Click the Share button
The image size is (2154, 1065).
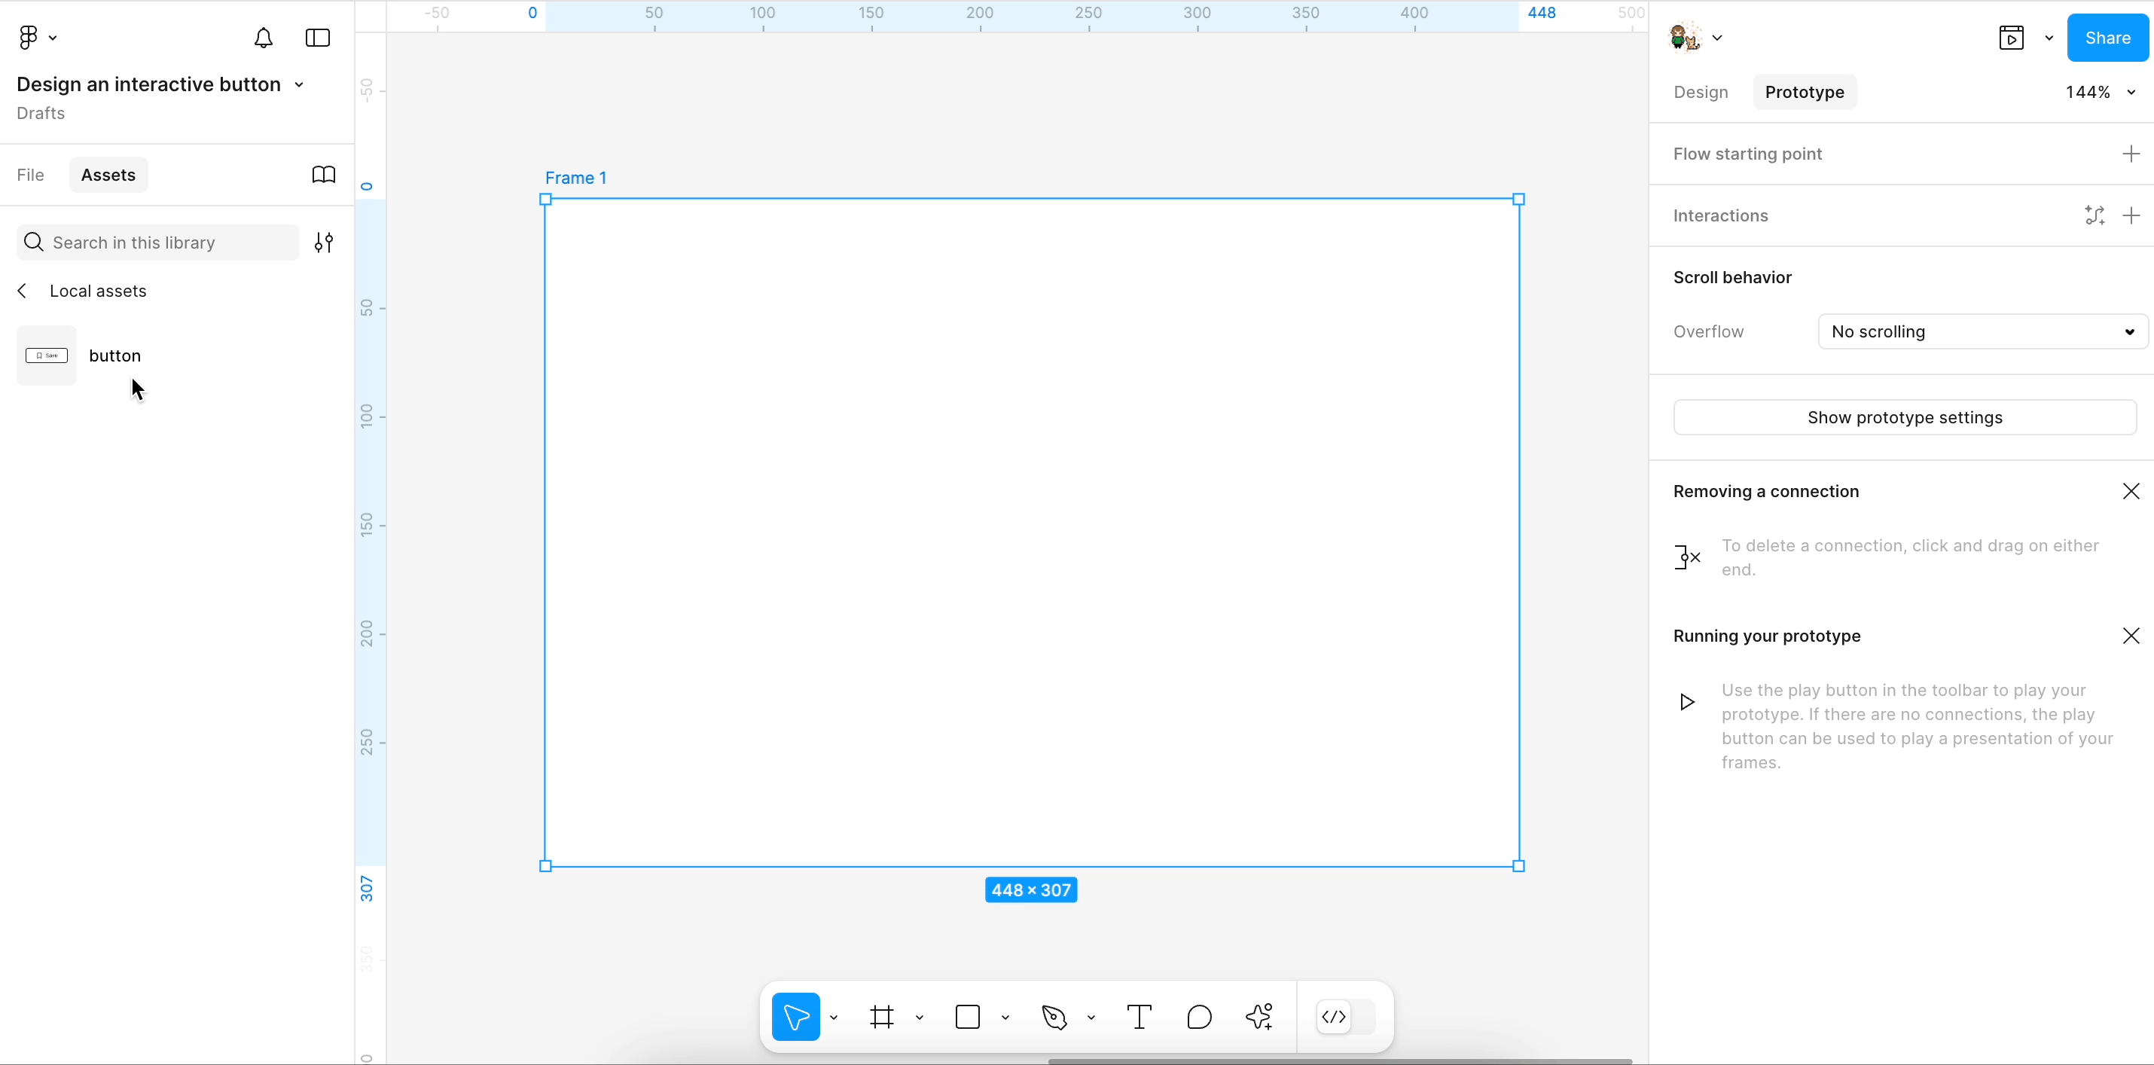(2107, 38)
